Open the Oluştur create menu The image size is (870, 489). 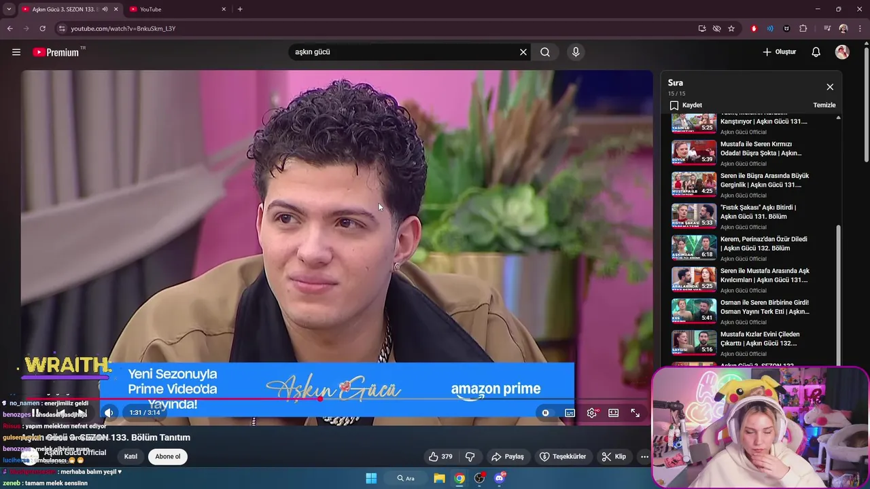pos(780,52)
